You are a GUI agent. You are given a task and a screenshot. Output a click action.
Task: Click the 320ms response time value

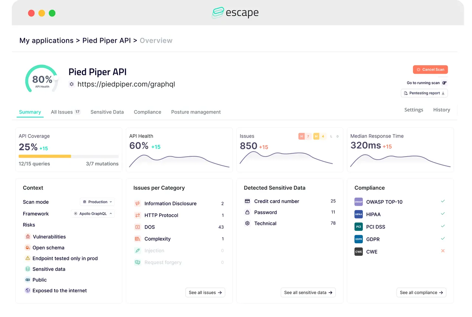point(366,145)
